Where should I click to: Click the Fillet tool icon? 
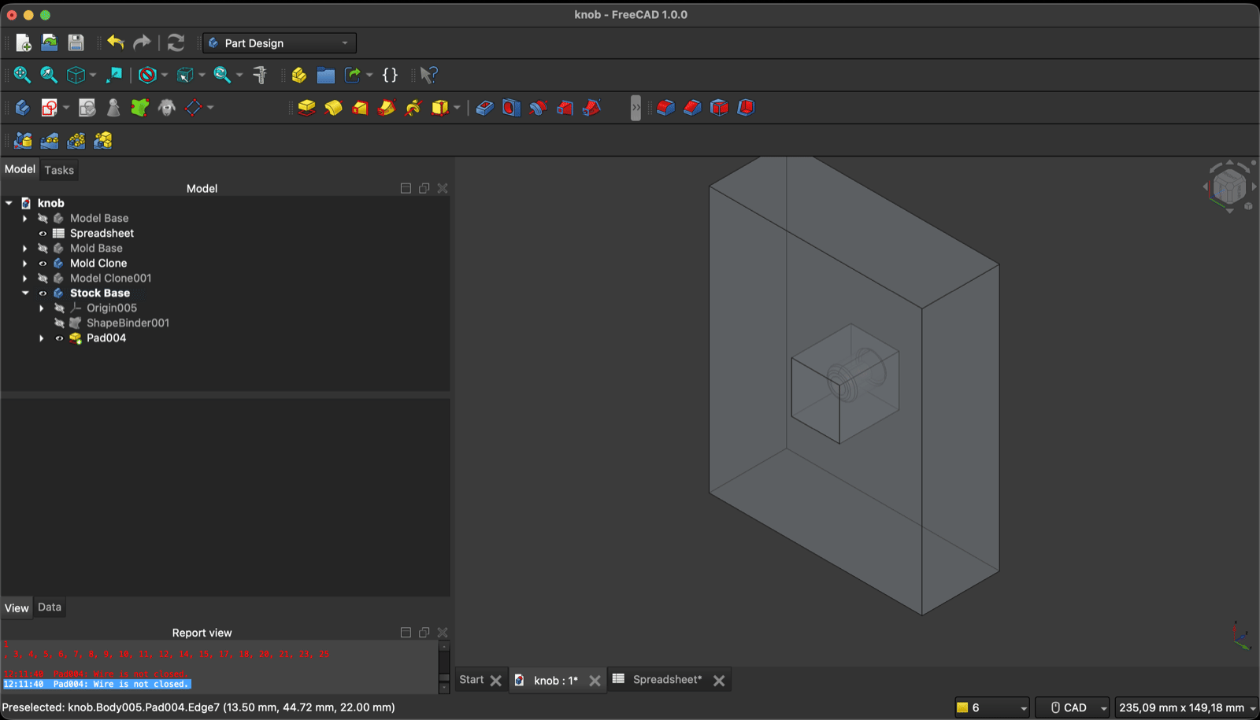click(x=666, y=107)
